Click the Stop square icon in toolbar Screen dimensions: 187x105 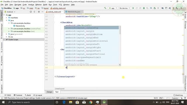tap(158, 8)
